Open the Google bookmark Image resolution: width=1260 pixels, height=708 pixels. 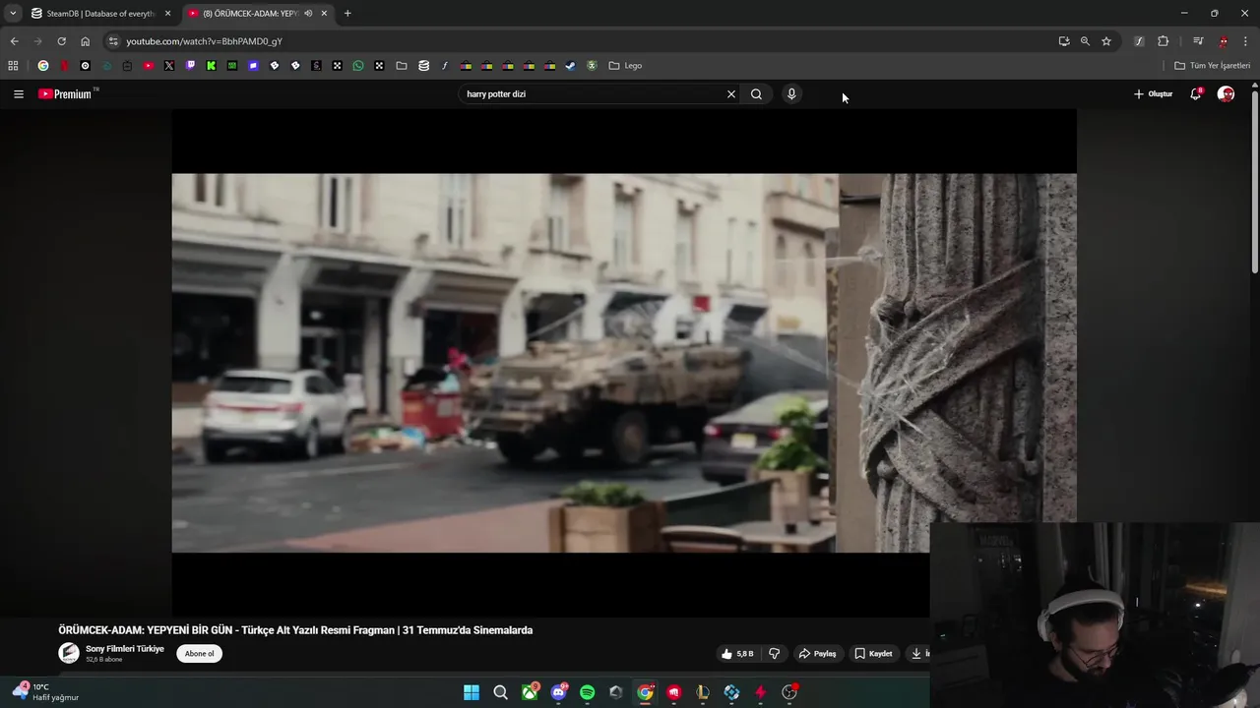pos(43,66)
